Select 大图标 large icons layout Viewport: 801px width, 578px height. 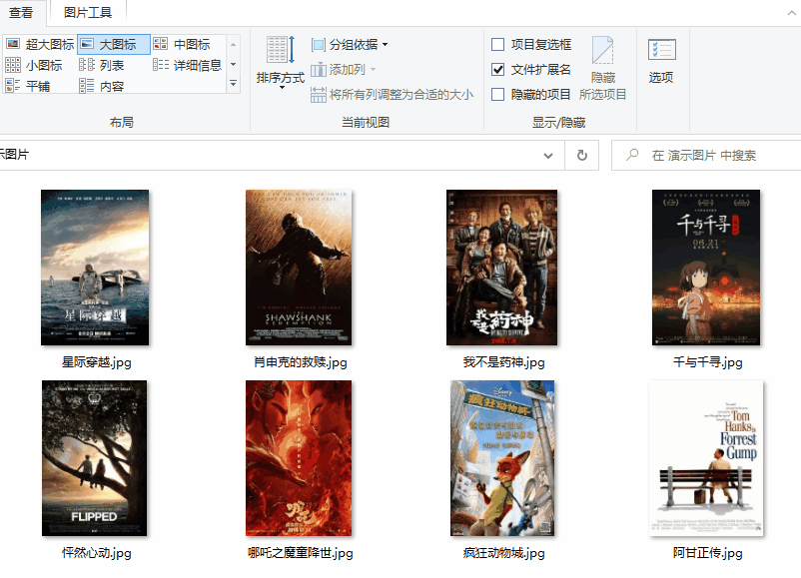114,44
